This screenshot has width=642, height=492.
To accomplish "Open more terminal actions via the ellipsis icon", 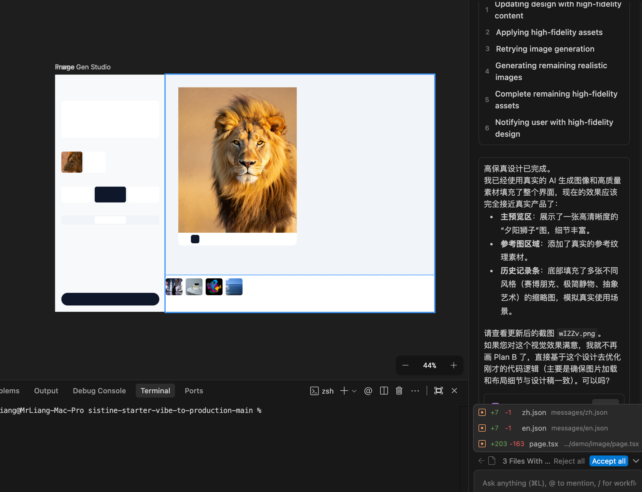I will tap(415, 391).
